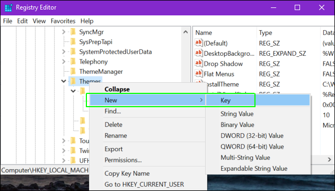The width and height of the screenshot is (335, 191).
Task: Choose Copy Key Name entry
Action: (127, 173)
